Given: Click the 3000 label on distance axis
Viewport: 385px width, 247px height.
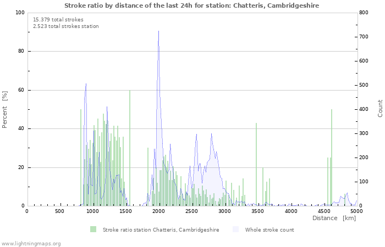Looking at the screenshot, I should [x=224, y=211].
